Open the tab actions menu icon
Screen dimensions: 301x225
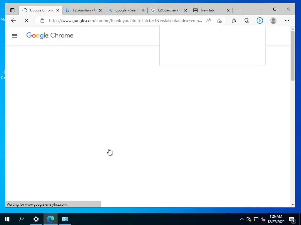click(12, 10)
